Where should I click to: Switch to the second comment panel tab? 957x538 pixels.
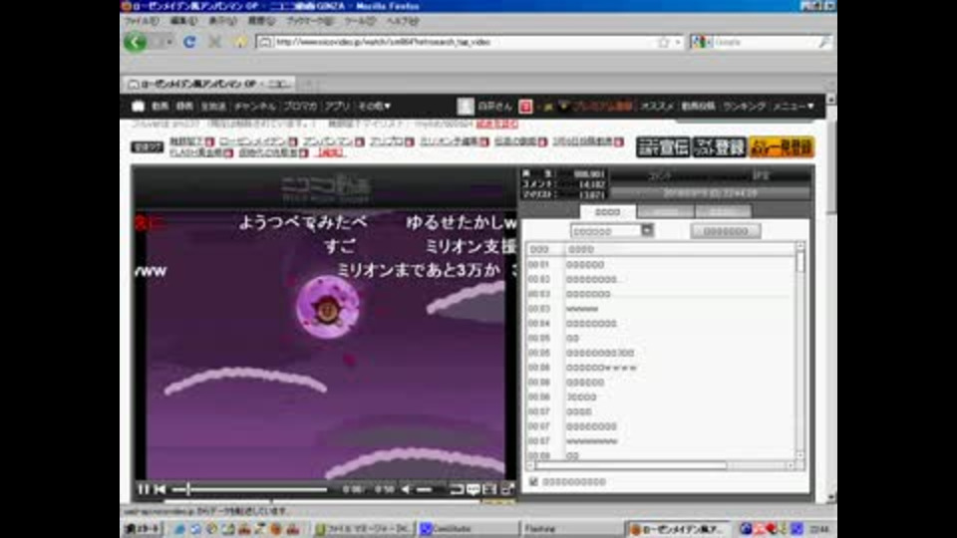pyautogui.click(x=665, y=211)
